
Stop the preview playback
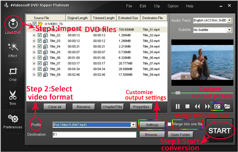pyautogui.click(x=187, y=107)
